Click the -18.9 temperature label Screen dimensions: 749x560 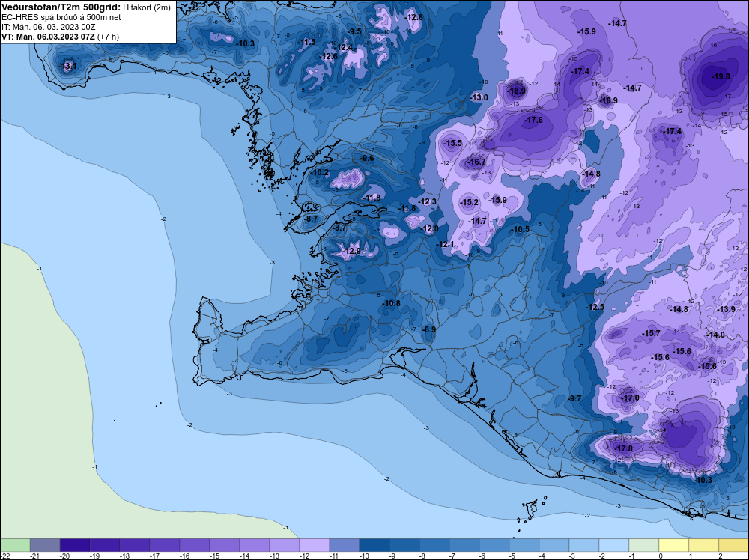(515, 91)
